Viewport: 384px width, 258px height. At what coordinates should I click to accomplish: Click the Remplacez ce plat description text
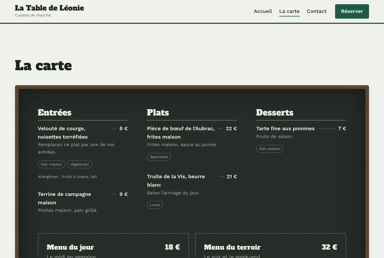click(76, 148)
